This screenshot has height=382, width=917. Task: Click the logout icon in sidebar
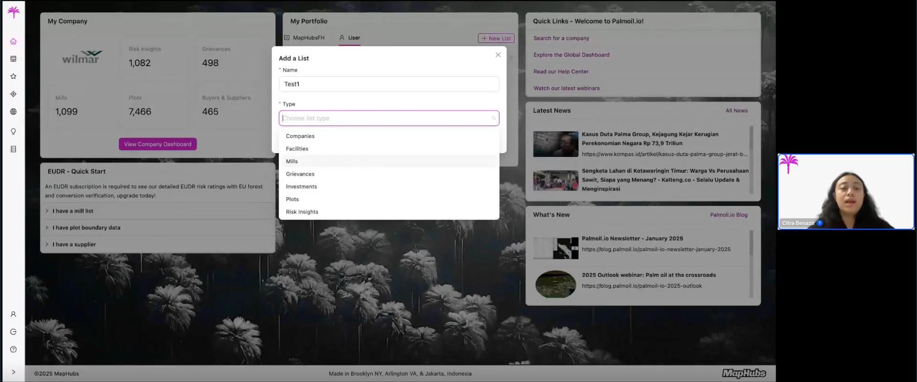click(x=13, y=332)
